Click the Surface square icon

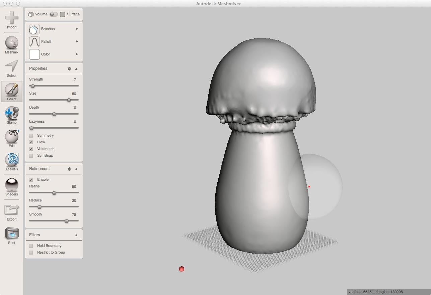point(63,14)
